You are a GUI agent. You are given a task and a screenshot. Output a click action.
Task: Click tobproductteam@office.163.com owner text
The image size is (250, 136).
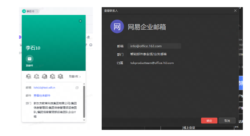[x=152, y=63]
